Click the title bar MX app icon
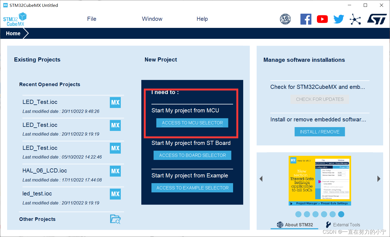 click(5, 5)
